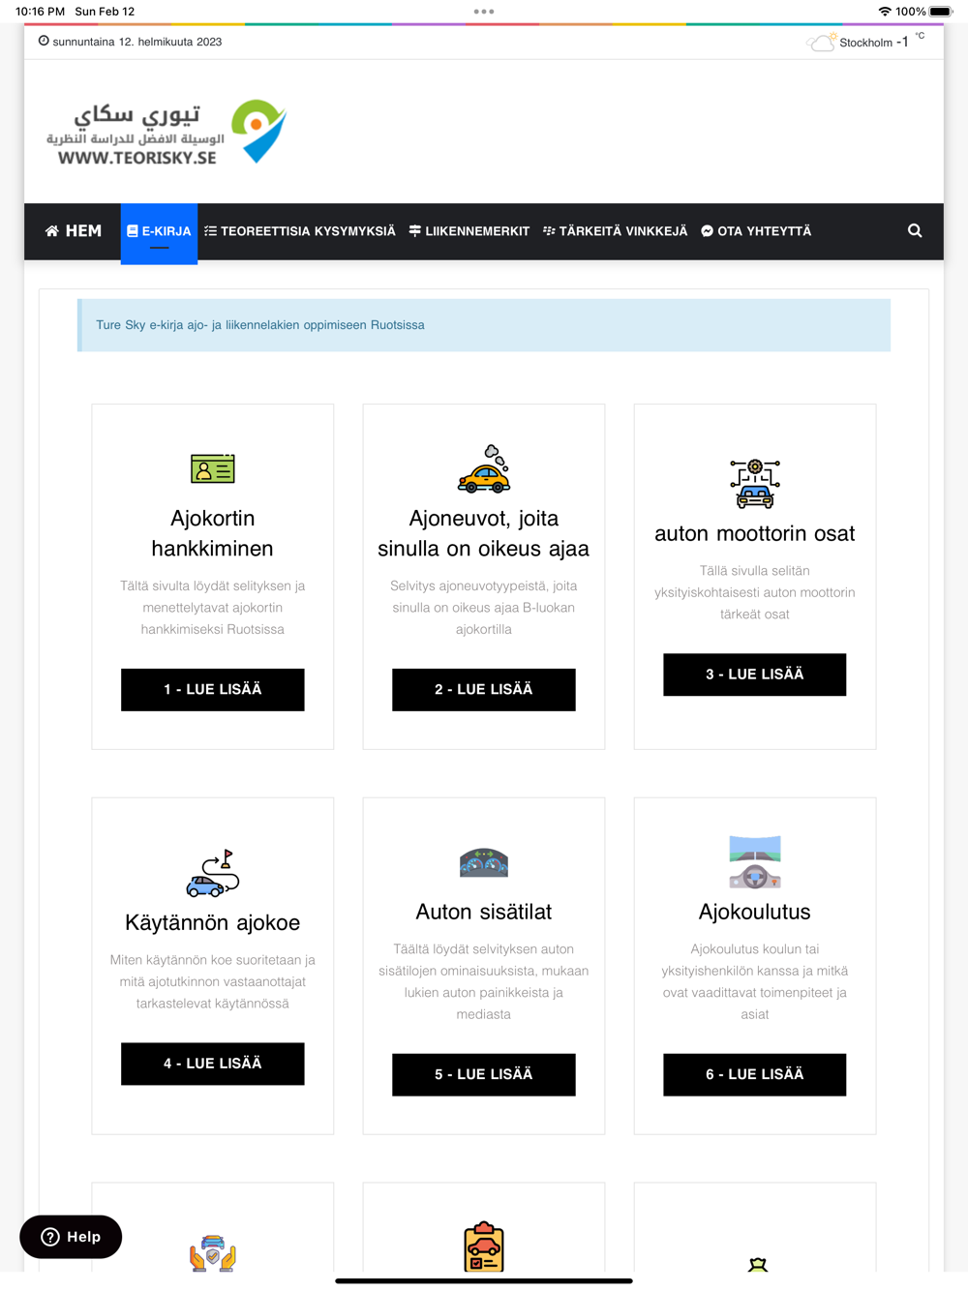The image size is (968, 1291).
Task: Click the yellow car with smoke icon
Action: point(484,468)
